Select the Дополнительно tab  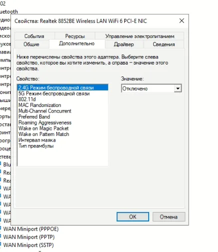point(77,43)
